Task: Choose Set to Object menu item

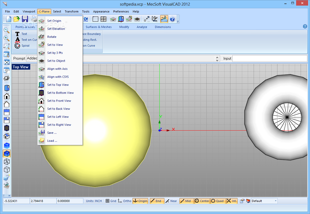Action: (x=60, y=61)
